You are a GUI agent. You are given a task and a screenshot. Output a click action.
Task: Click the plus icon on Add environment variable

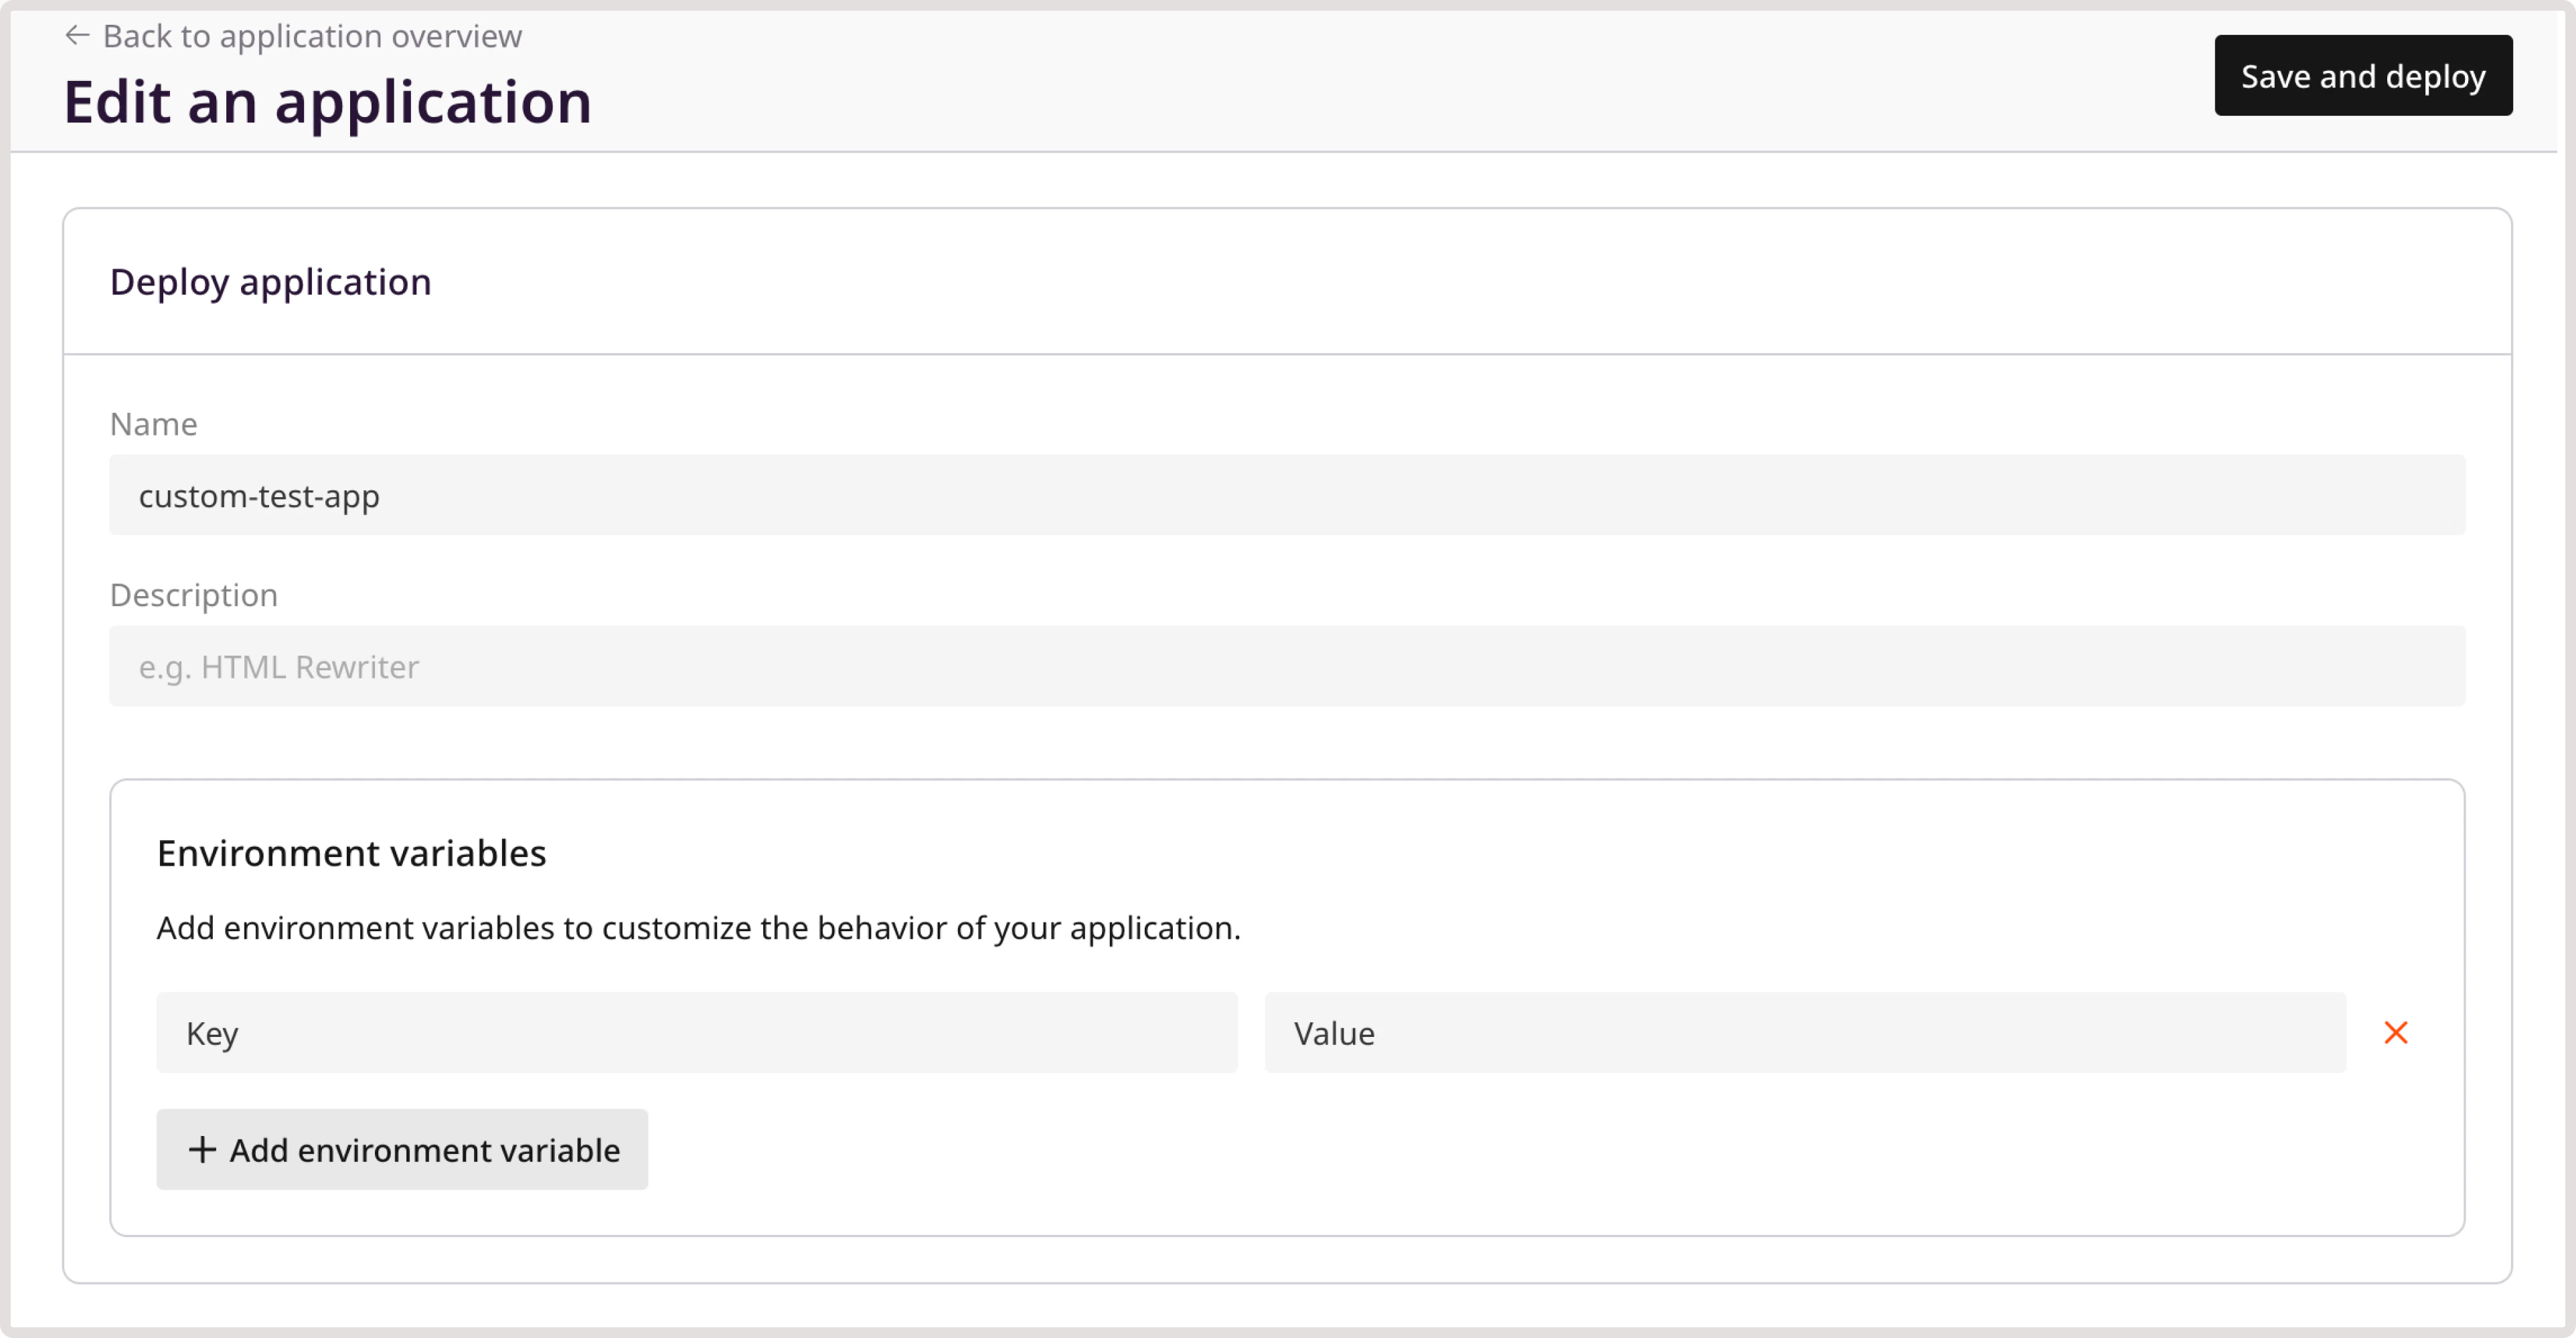[x=203, y=1149]
